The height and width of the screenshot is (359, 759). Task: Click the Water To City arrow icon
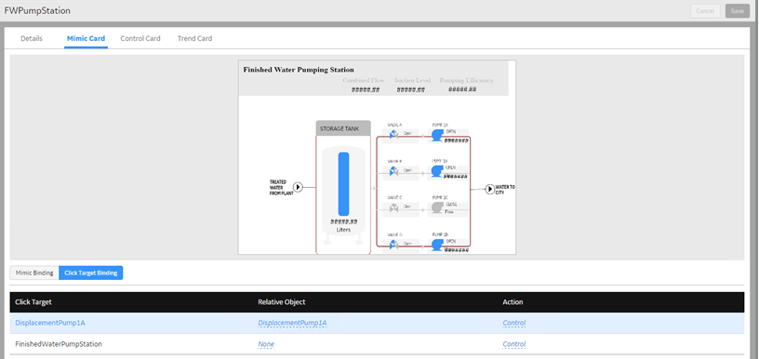(x=490, y=189)
